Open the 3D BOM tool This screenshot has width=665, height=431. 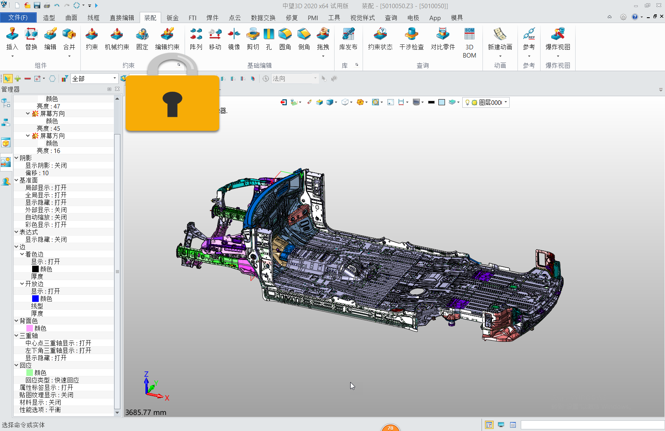469,43
